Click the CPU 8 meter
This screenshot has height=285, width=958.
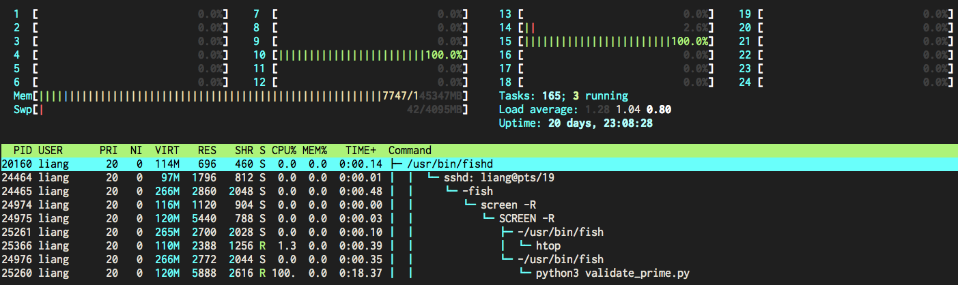coord(361,27)
